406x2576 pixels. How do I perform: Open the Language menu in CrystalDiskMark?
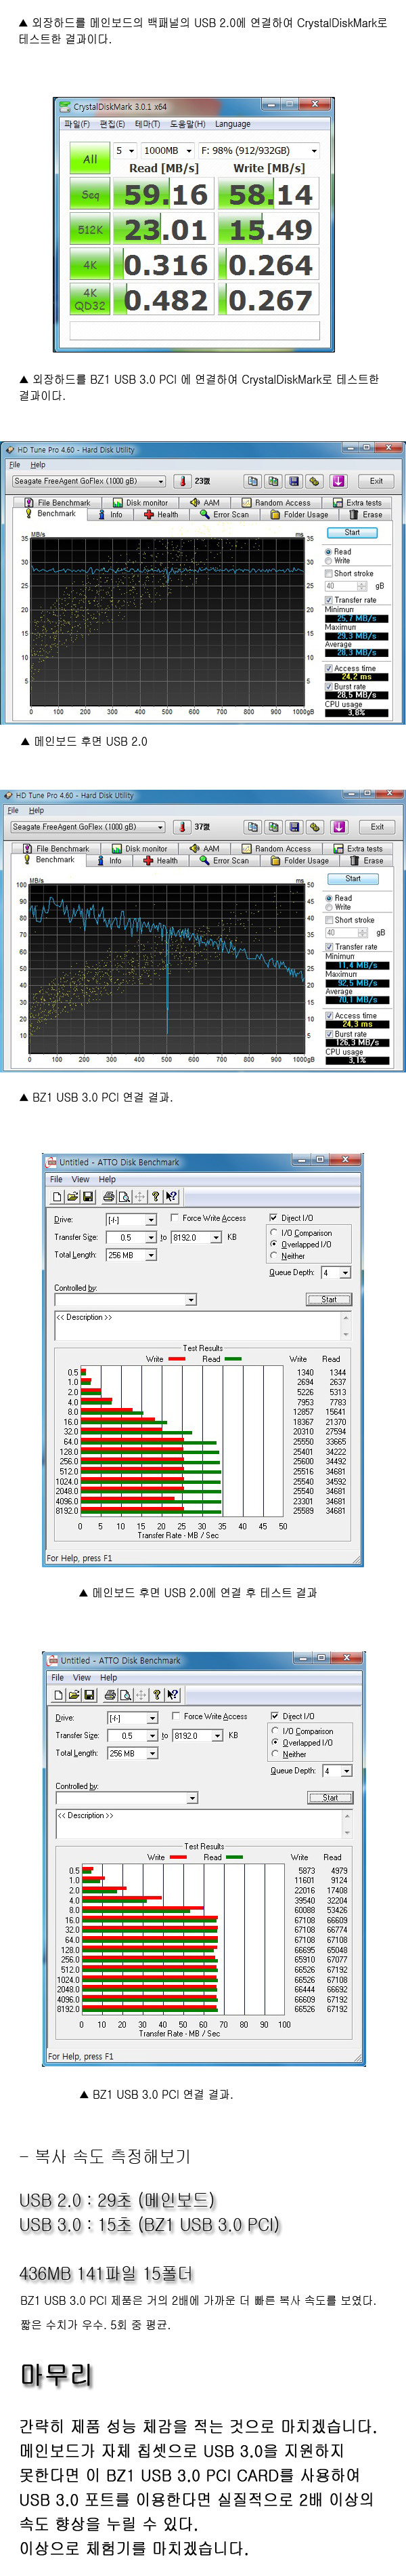click(232, 124)
